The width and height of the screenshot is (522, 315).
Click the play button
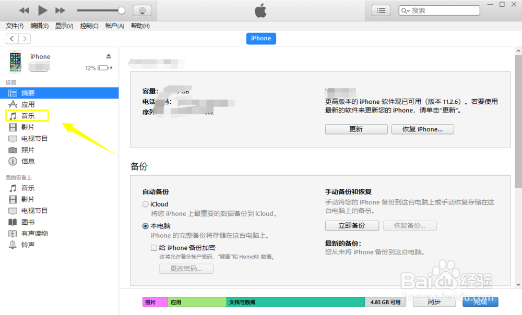coord(42,10)
